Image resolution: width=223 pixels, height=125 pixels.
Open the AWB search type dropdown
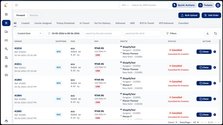[x=125, y=5]
